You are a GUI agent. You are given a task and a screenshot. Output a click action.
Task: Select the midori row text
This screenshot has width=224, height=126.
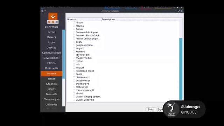(79, 61)
